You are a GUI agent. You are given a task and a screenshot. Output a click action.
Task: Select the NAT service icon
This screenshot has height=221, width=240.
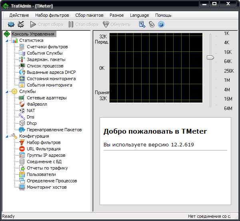click(x=22, y=110)
